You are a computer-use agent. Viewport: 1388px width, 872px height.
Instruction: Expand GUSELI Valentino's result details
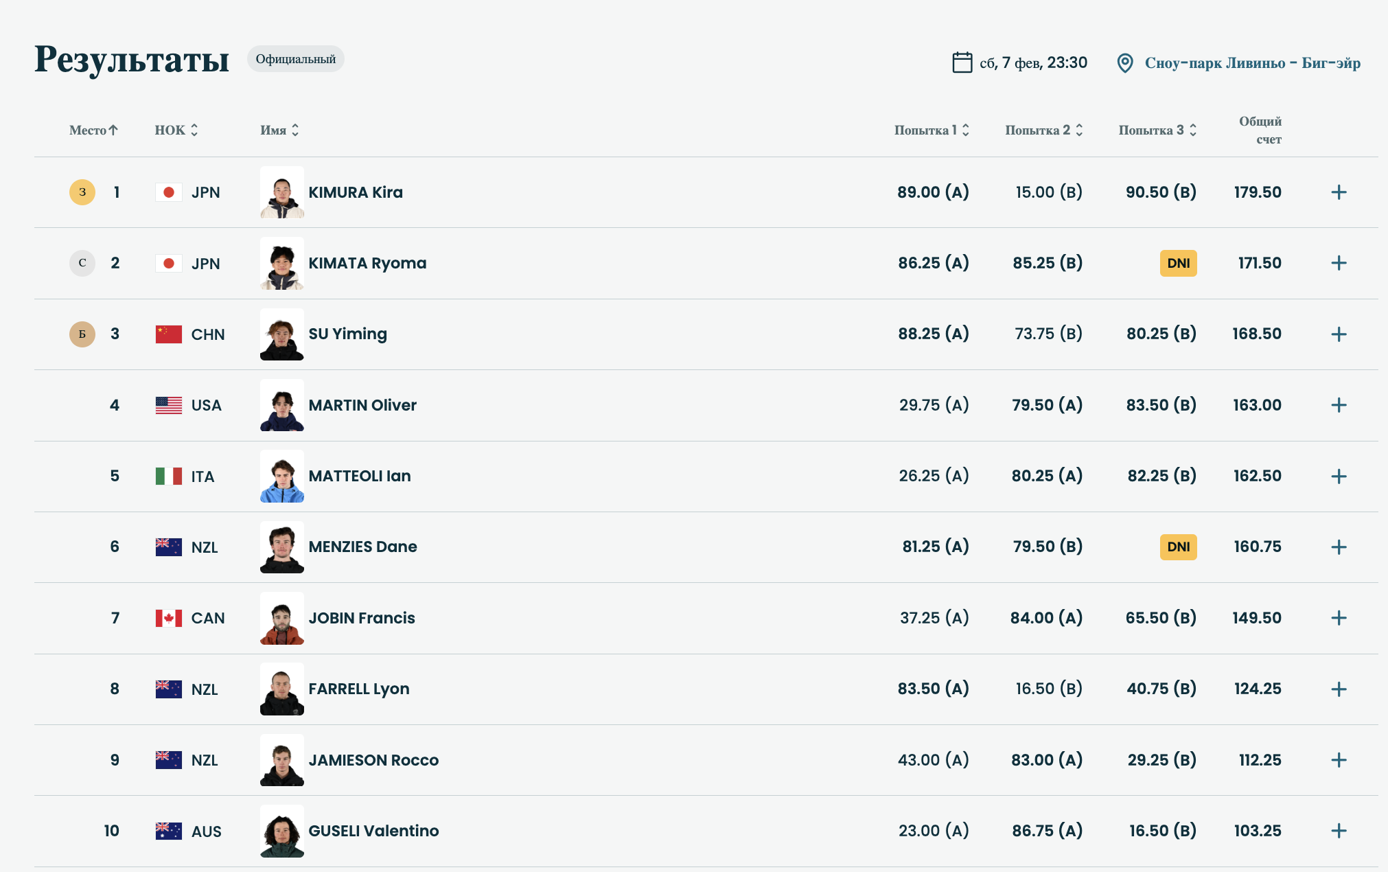pyautogui.click(x=1339, y=831)
